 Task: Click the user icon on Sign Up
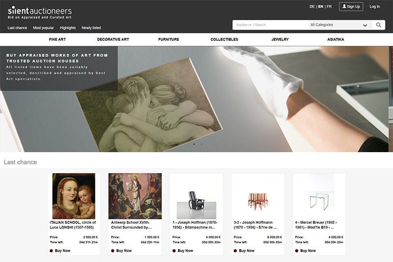(344, 6)
